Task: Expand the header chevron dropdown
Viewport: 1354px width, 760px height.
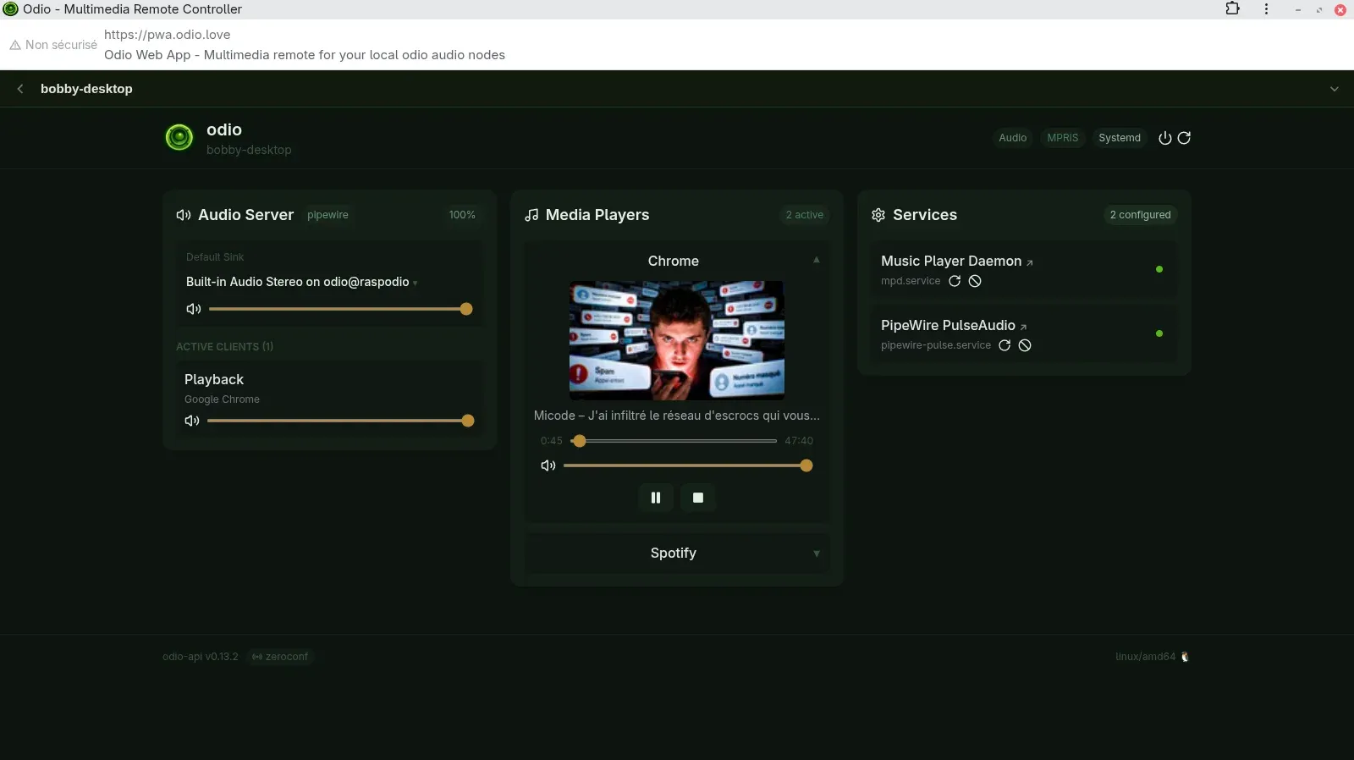Action: point(1335,89)
